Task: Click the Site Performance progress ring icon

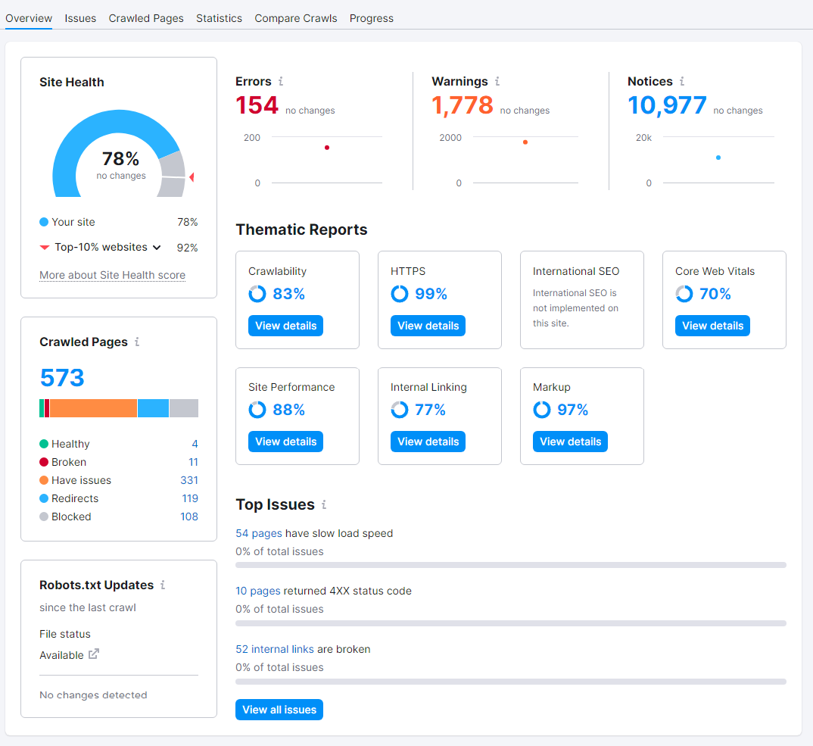Action: (x=257, y=410)
